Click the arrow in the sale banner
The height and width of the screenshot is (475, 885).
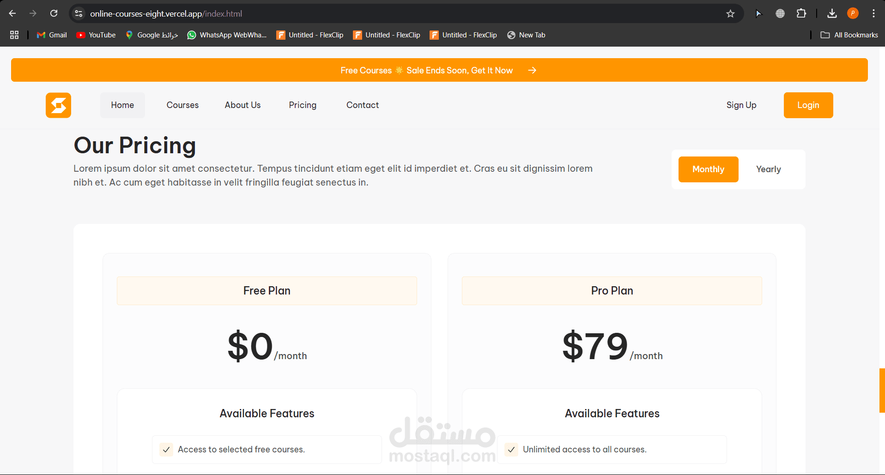click(x=532, y=70)
